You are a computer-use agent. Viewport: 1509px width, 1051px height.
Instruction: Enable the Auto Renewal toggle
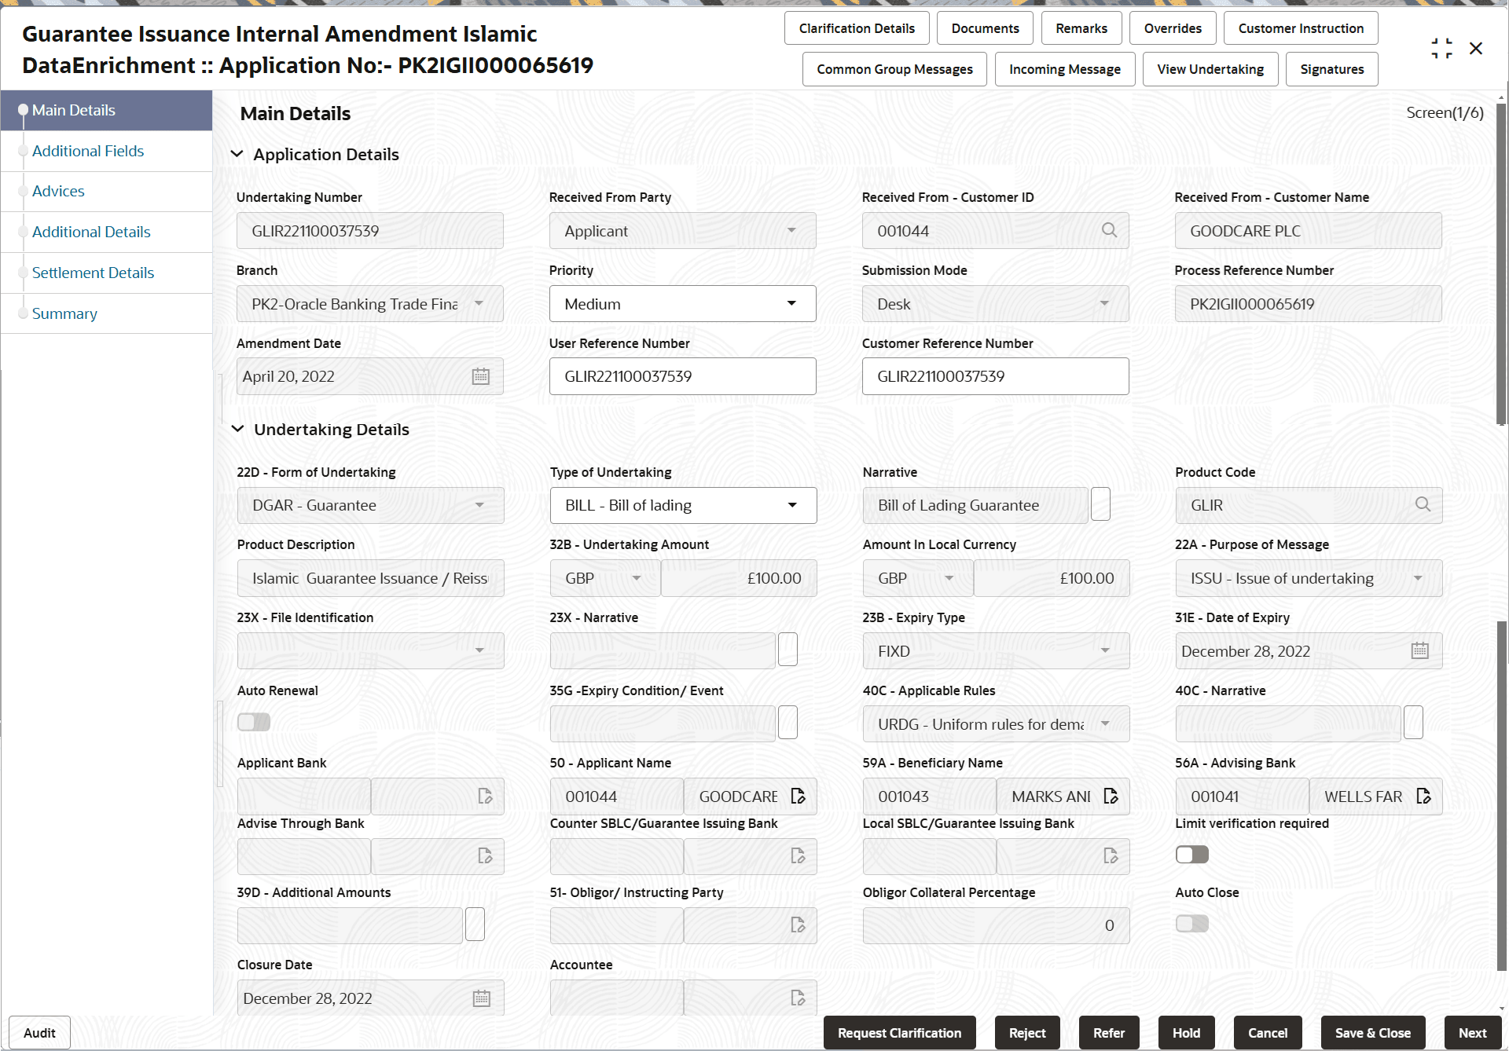point(253,721)
